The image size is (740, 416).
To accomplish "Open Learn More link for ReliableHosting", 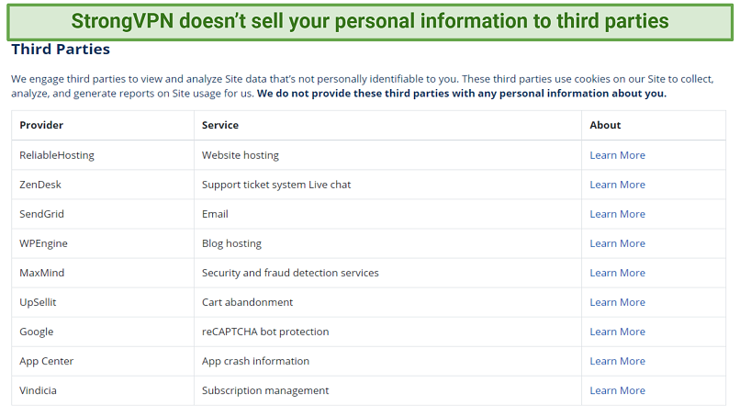I will point(617,155).
